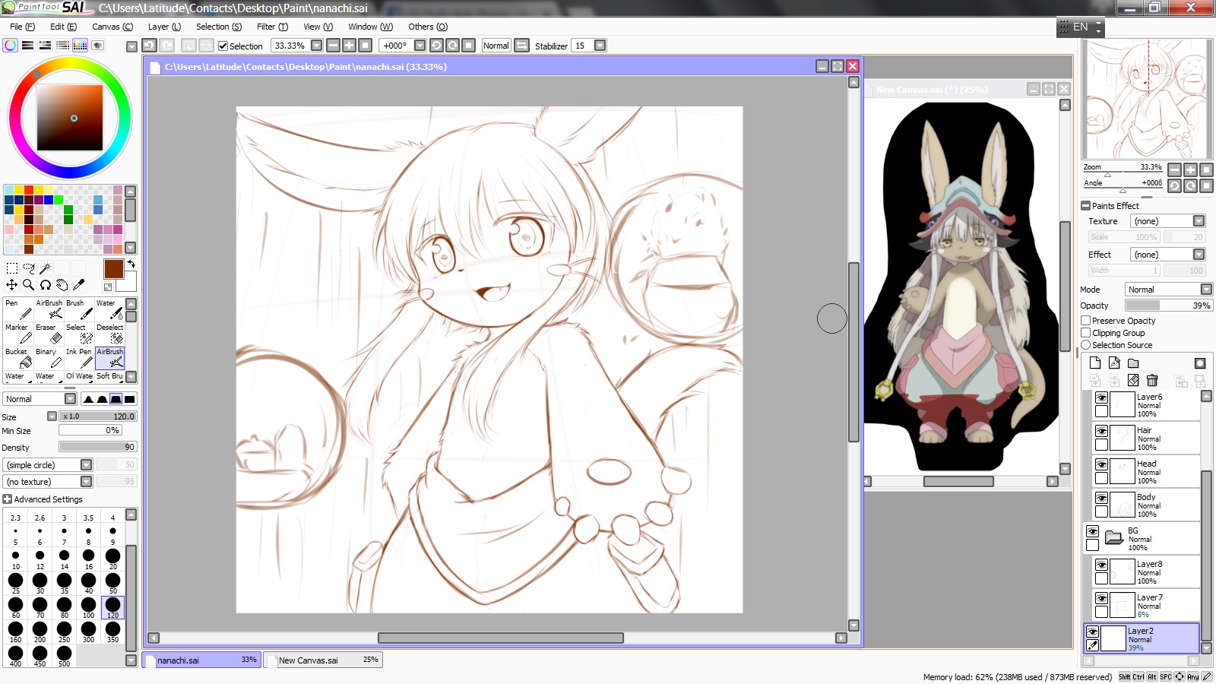Screen dimensions: 1216x684
Task: Choose the Marker tool
Action: [x=18, y=334]
